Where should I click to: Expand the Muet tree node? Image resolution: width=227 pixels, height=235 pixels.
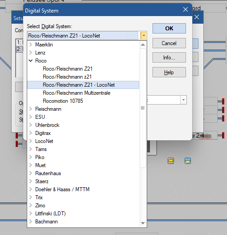[31, 165]
